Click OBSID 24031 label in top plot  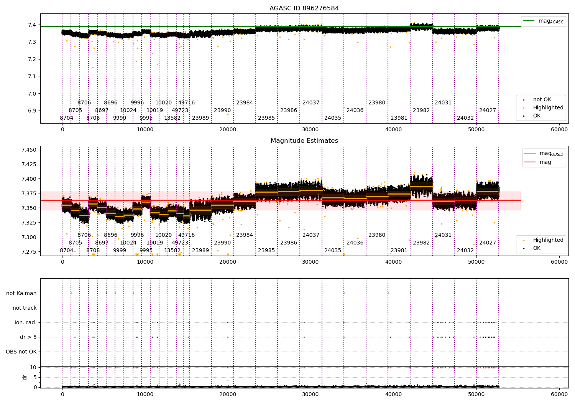[x=443, y=103]
